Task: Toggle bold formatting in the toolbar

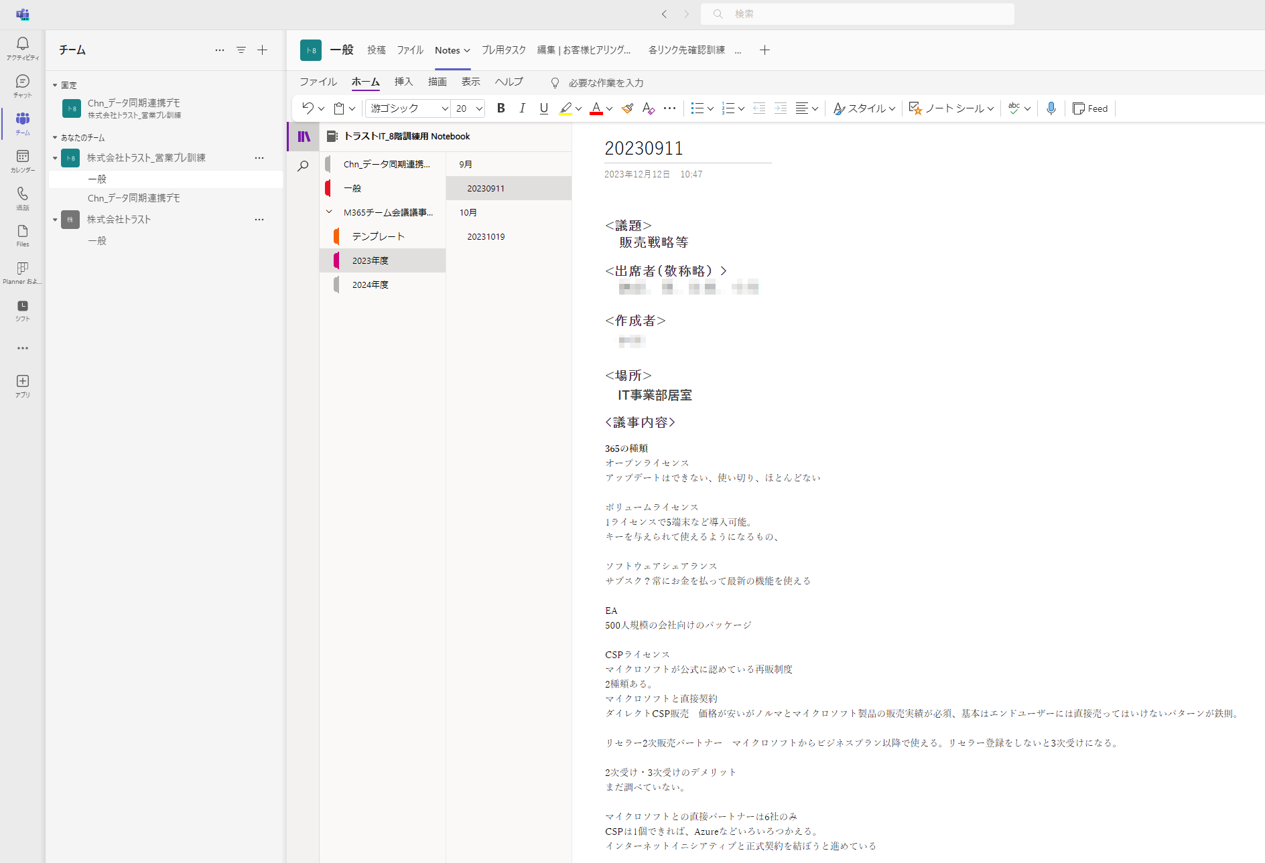Action: pos(501,108)
